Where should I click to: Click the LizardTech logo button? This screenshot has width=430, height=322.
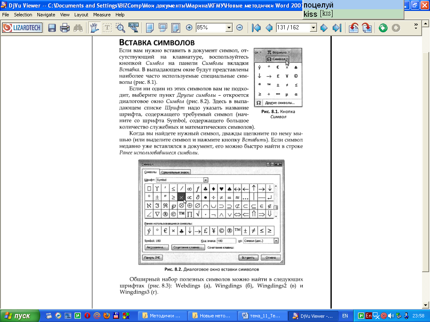(x=22, y=28)
